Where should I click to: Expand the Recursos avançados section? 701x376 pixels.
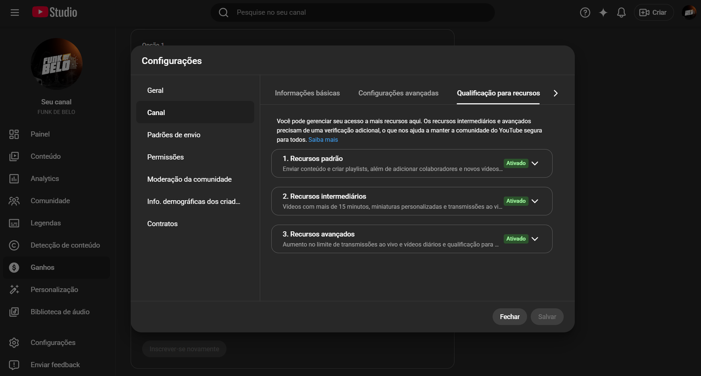[535, 239]
